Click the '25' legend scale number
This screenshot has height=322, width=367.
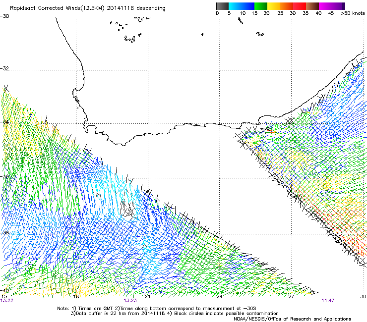point(280,13)
